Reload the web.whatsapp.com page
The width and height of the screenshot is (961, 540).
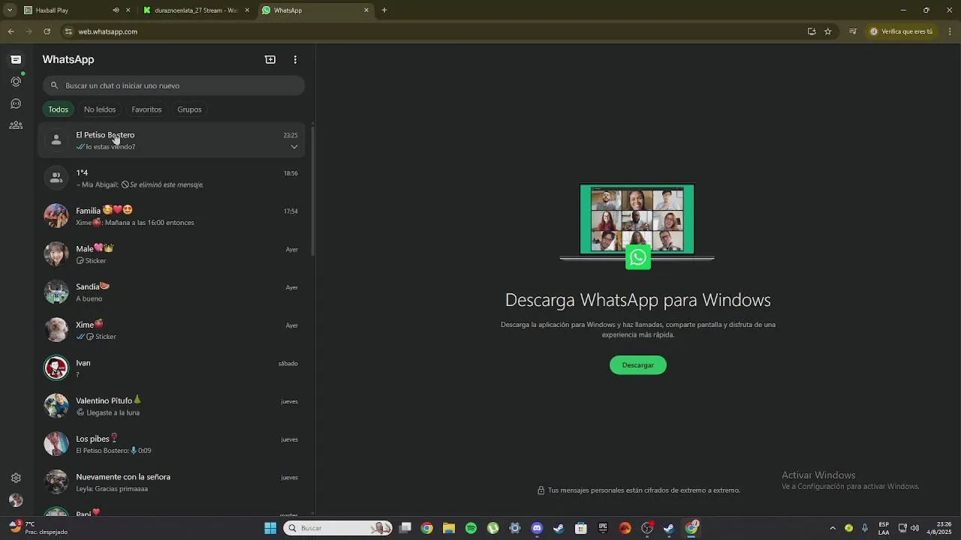pos(47,31)
